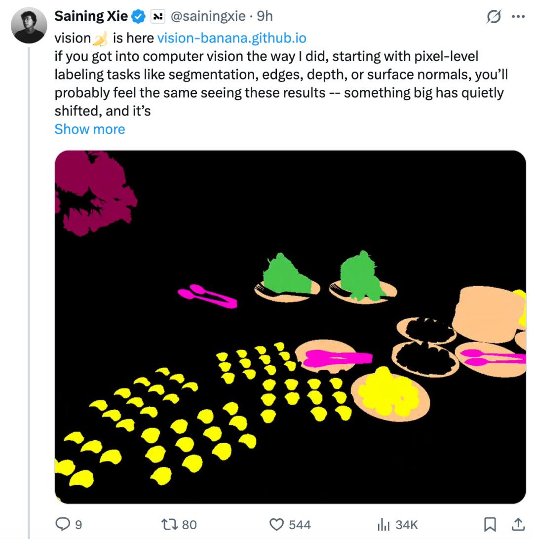Screen dimensions: 533x539
Task: Toggle the repost arrows button
Action: tap(169, 524)
